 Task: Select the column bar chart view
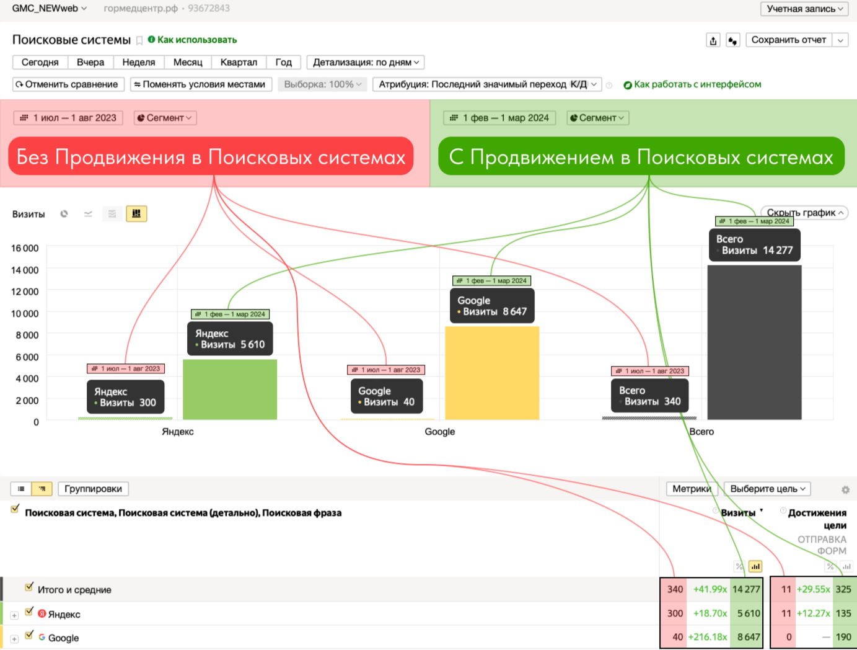pyautogui.click(x=136, y=214)
